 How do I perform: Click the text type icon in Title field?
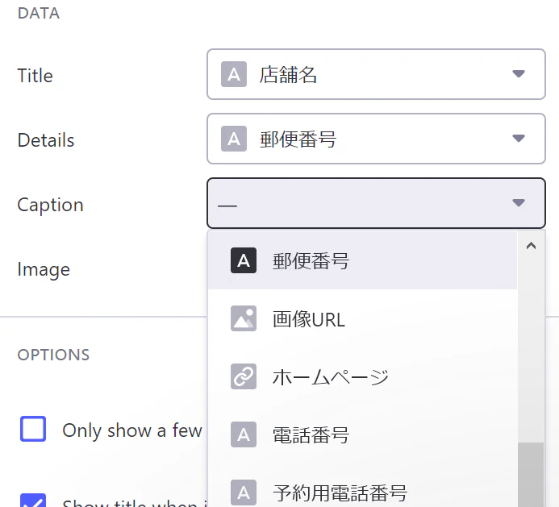pyautogui.click(x=234, y=74)
